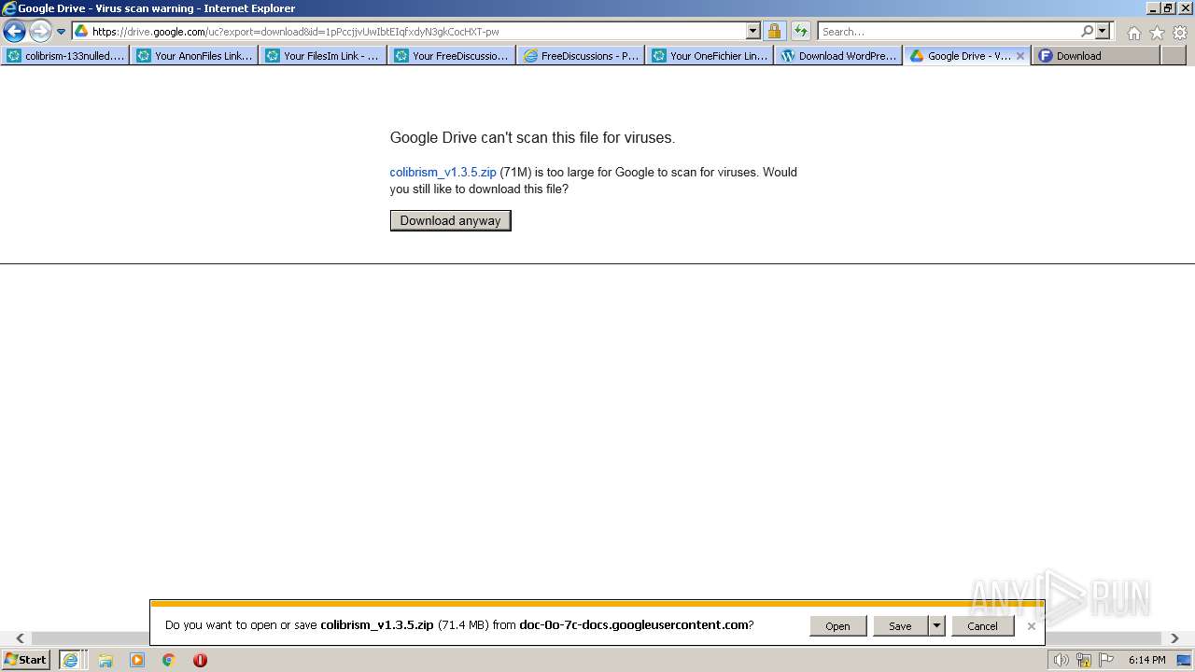Open the Windows Start button
Screen dimensions: 1195x672
pos(26,659)
